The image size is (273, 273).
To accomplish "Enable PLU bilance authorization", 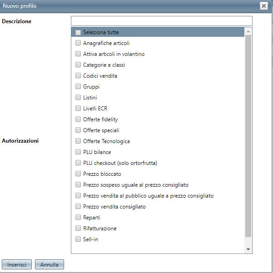I will (x=78, y=152).
